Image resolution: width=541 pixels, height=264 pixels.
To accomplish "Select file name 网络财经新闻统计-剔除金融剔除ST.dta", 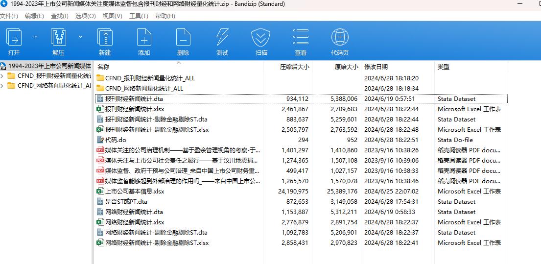I will tap(156, 233).
